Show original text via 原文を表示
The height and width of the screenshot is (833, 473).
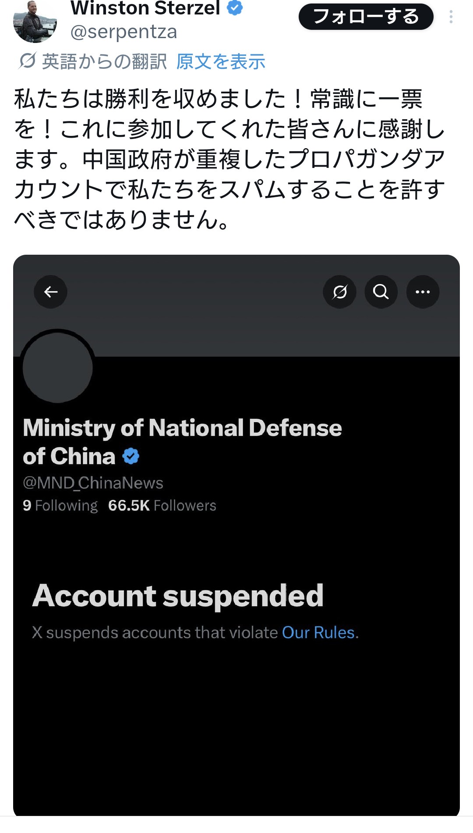(x=221, y=61)
